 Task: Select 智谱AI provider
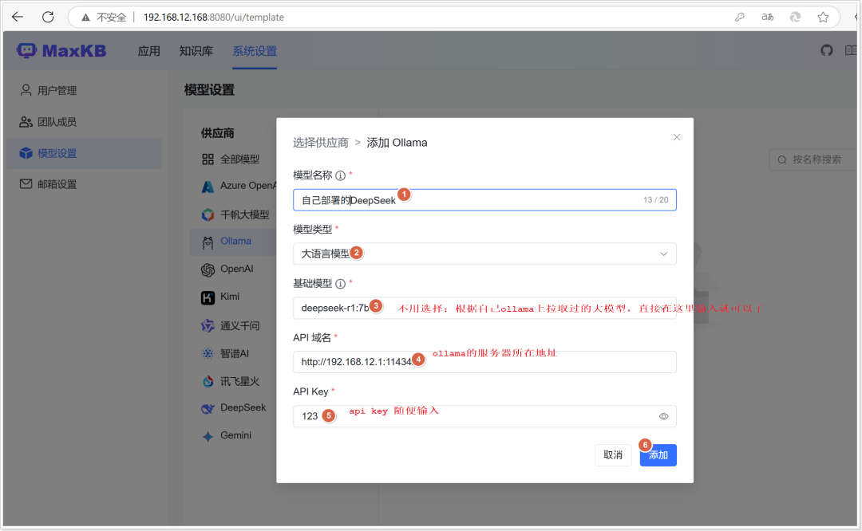[233, 354]
